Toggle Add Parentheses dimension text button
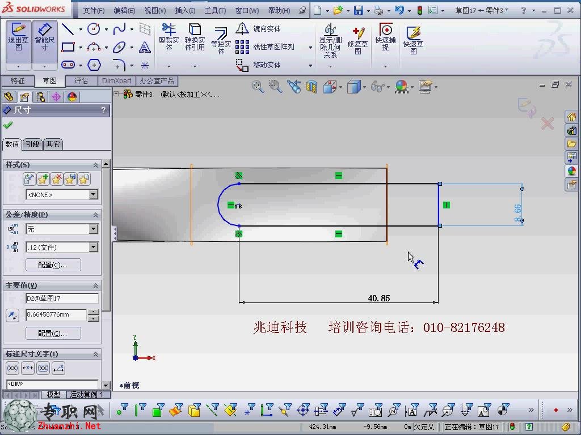The height and width of the screenshot is (435, 581). pos(12,368)
